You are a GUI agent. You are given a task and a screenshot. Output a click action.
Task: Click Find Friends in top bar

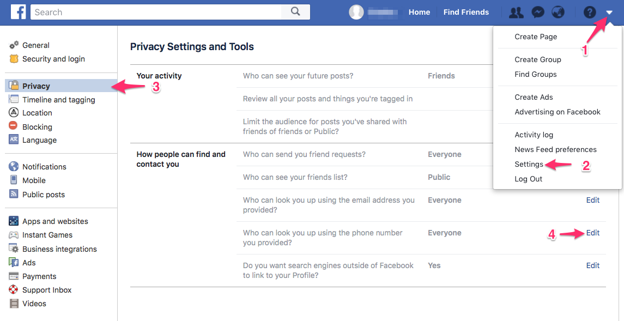466,12
